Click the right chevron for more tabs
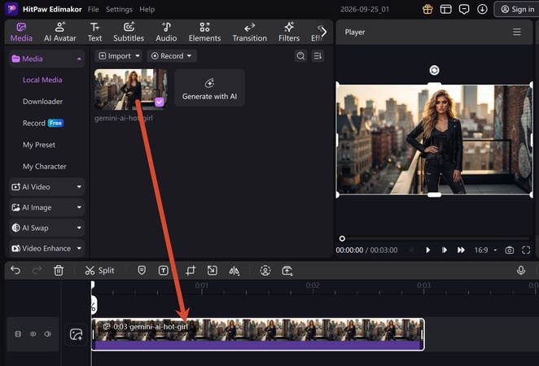 pyautogui.click(x=323, y=32)
